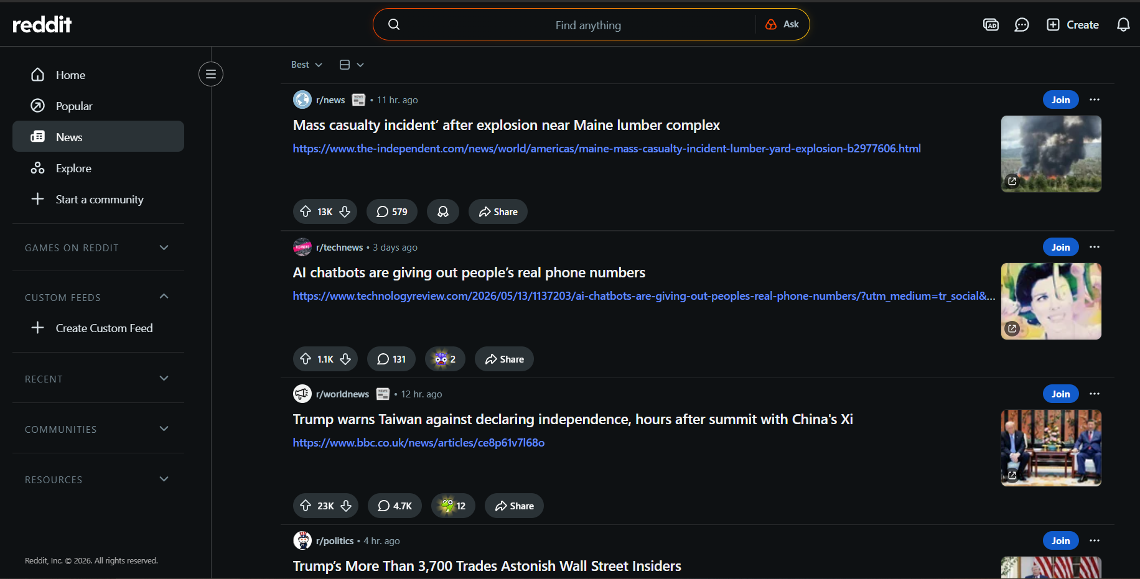Open the advertise icon in header

(x=991, y=24)
